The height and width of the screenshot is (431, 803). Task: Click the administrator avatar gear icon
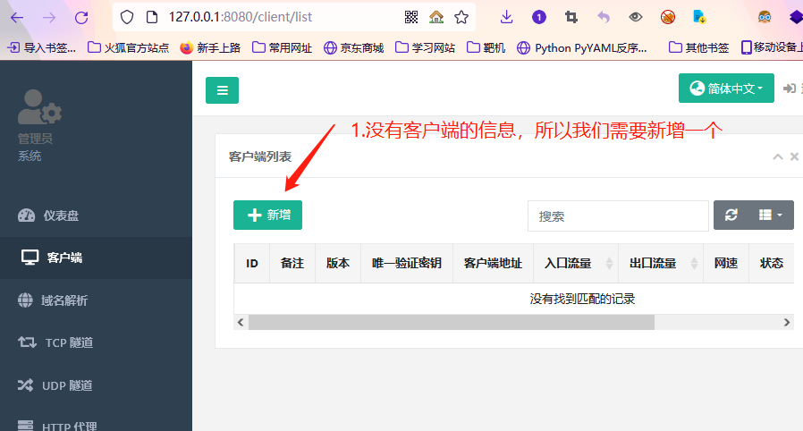39,107
